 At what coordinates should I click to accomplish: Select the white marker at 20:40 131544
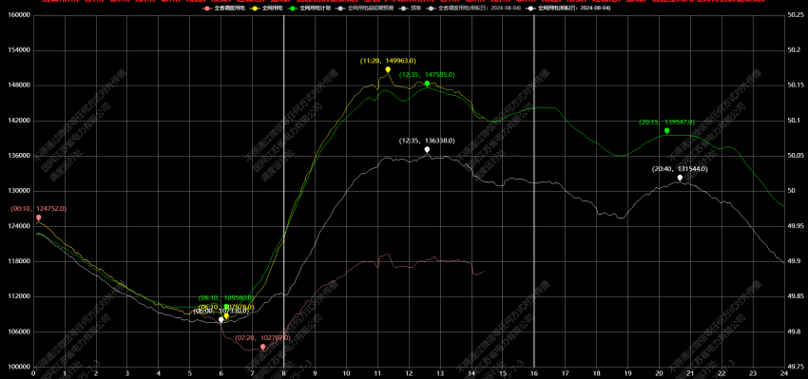[x=681, y=178]
